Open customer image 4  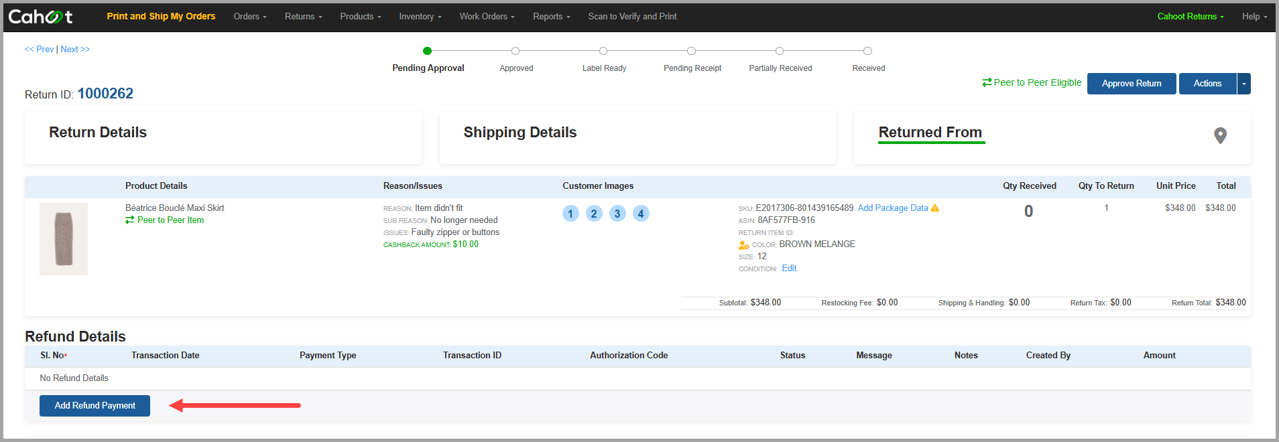click(x=641, y=214)
